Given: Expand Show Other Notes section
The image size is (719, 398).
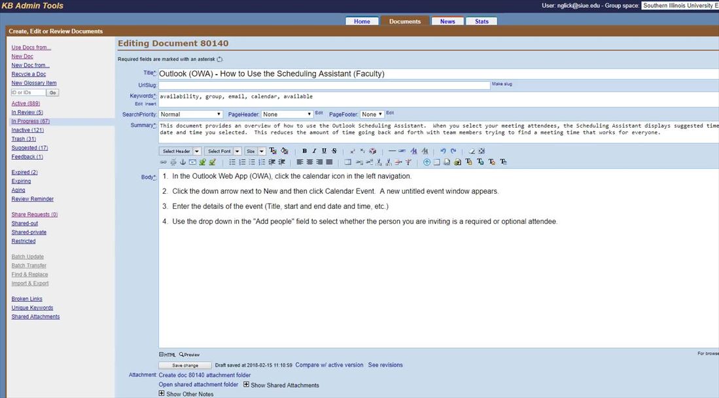Looking at the screenshot, I should pos(162,394).
